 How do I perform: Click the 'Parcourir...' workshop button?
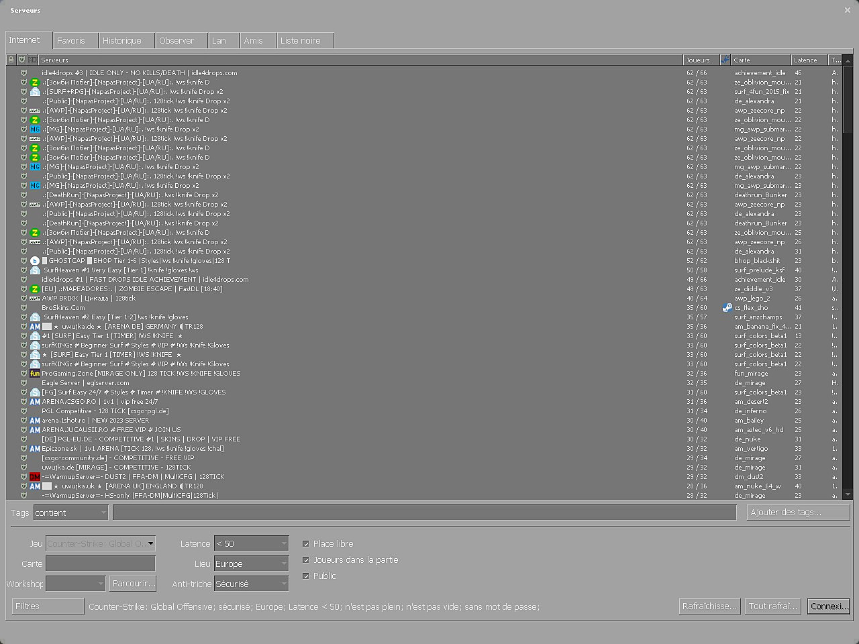(134, 584)
